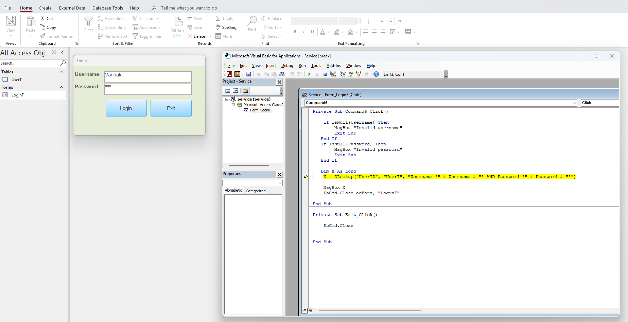Open the Insert Module dropdown arrow
The image size is (628, 322).
243,74
